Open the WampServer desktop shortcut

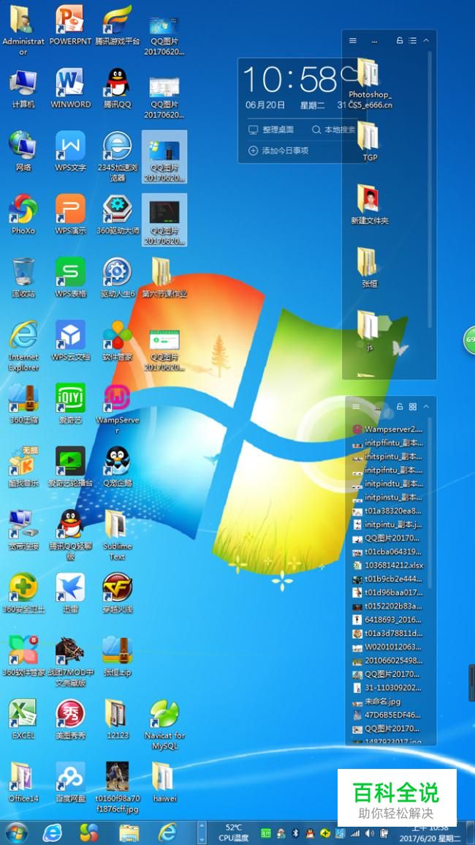[x=118, y=409]
